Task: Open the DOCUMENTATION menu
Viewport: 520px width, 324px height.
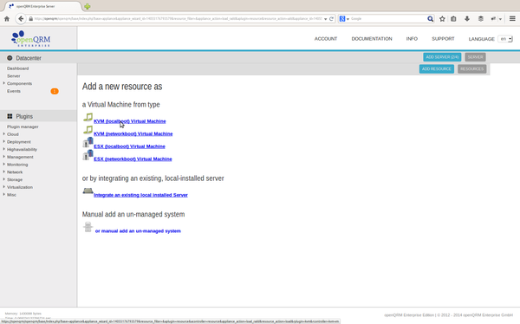Action: click(372, 39)
